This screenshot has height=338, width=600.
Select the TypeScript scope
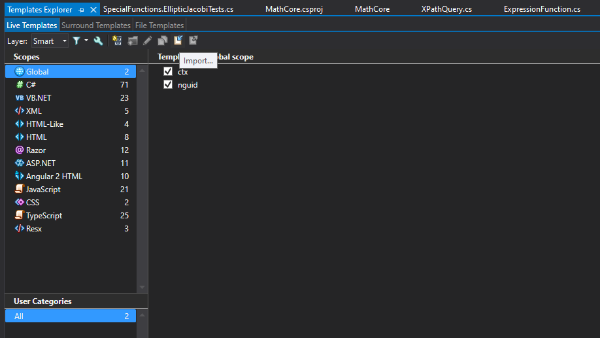71,216
